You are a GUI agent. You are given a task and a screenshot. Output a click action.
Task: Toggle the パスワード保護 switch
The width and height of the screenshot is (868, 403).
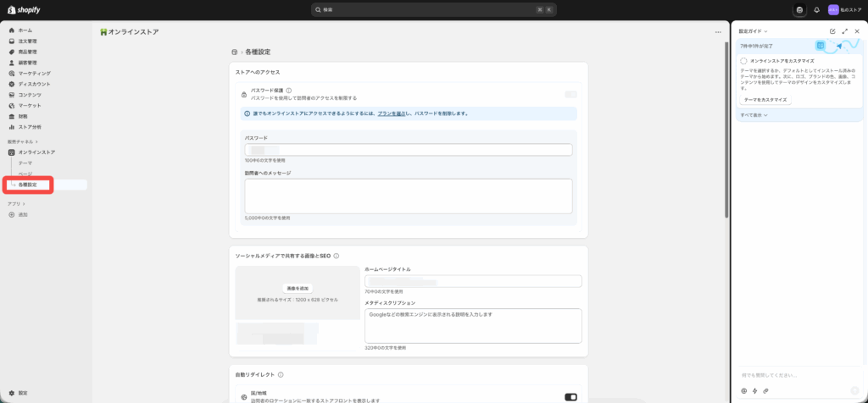570,94
